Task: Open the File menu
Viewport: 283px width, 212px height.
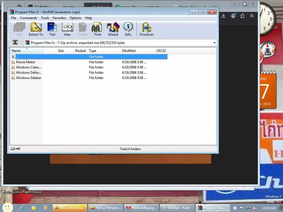Action: click(x=14, y=18)
